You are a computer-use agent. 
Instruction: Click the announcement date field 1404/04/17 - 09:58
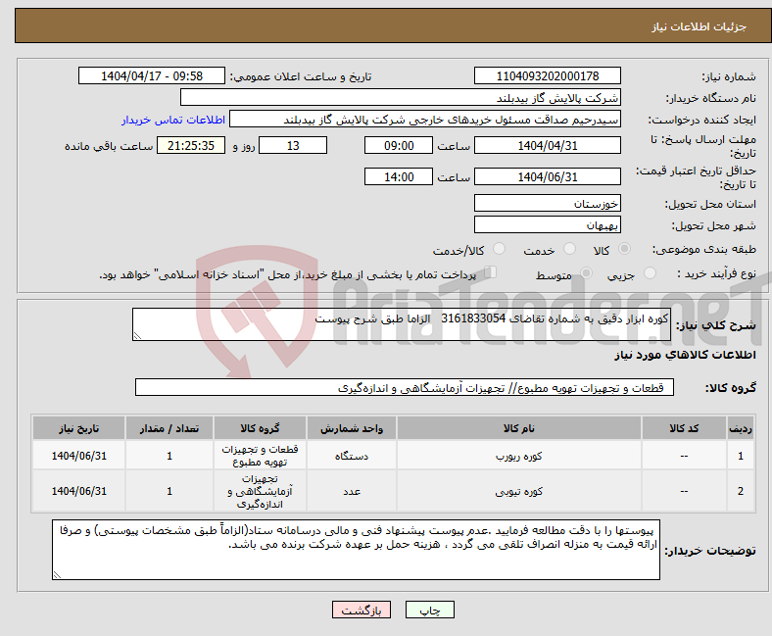click(x=152, y=75)
